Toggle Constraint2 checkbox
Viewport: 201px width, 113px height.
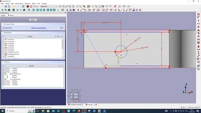4,41
